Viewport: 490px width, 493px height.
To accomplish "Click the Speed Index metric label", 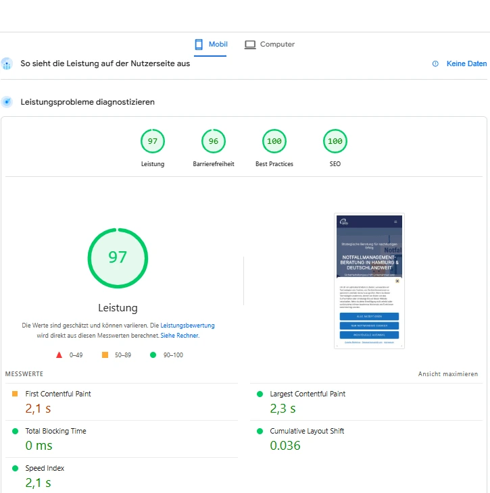I will (x=45, y=468).
